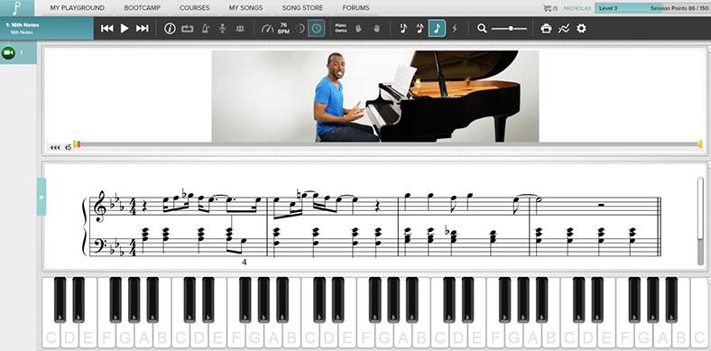
Task: Click the end marker on video timeline
Action: point(700,144)
